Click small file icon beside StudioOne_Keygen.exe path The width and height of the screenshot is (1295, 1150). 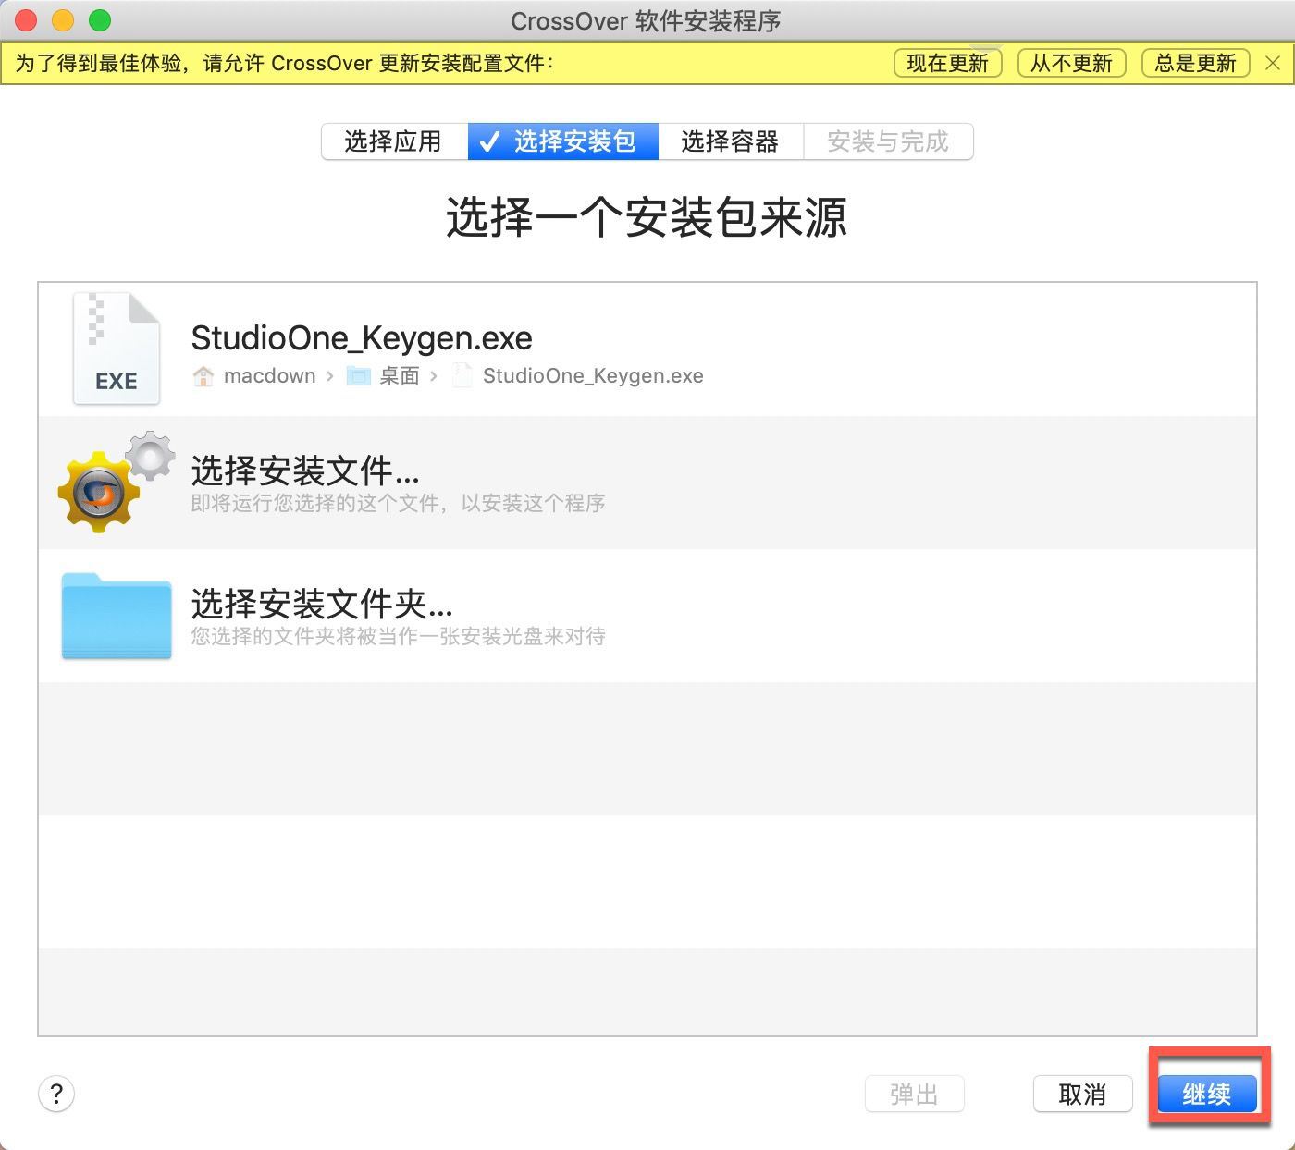pyautogui.click(x=462, y=375)
